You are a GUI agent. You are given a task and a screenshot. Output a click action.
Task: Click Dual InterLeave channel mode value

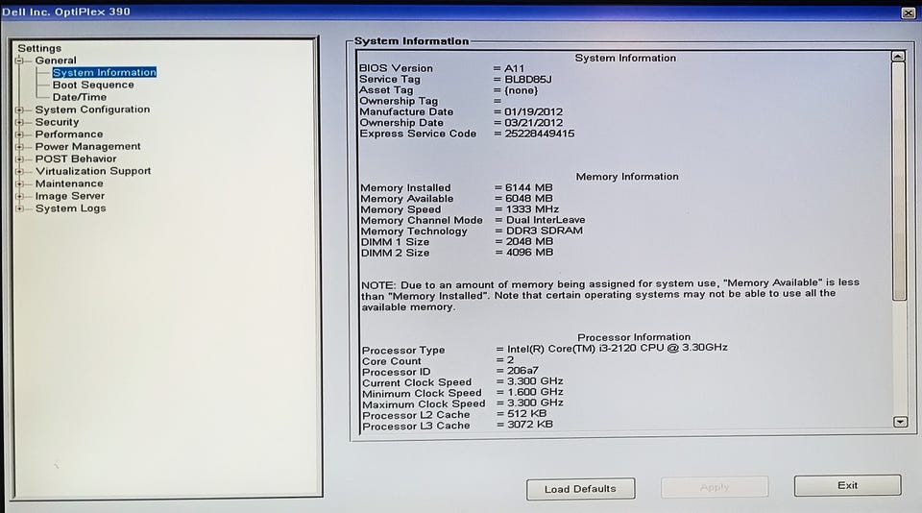pyautogui.click(x=546, y=220)
